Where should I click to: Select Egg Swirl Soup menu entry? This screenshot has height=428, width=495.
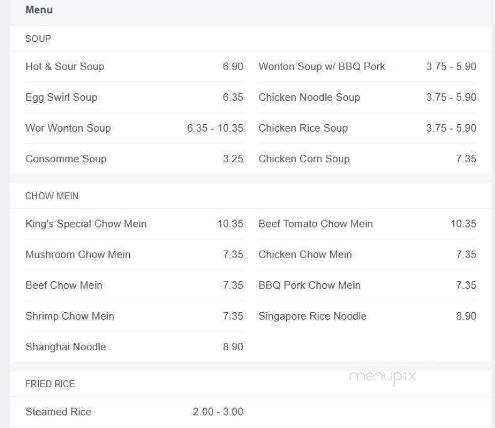coord(61,97)
